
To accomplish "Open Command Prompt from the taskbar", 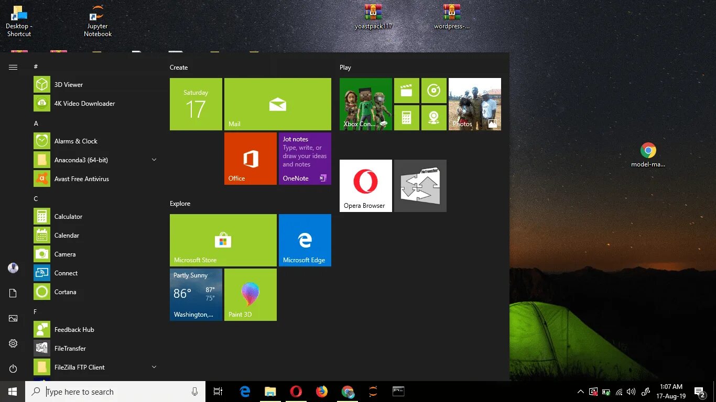I will (x=398, y=392).
